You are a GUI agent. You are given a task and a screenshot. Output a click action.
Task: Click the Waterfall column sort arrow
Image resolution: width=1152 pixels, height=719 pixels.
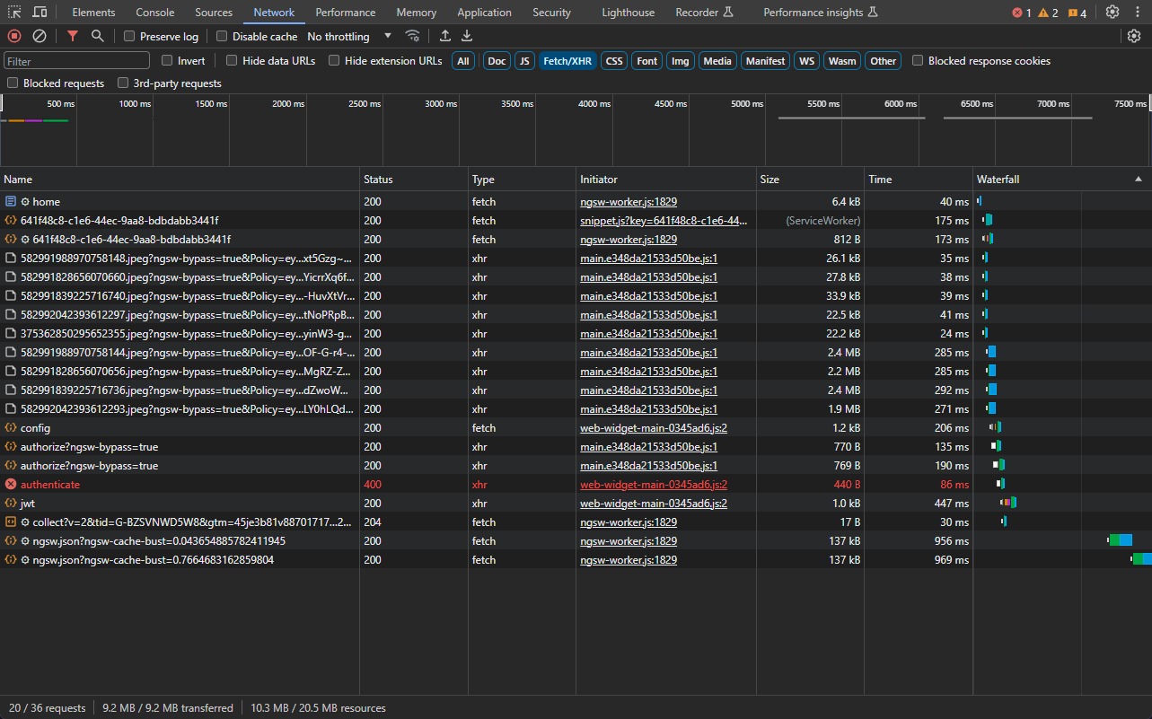1139,180
